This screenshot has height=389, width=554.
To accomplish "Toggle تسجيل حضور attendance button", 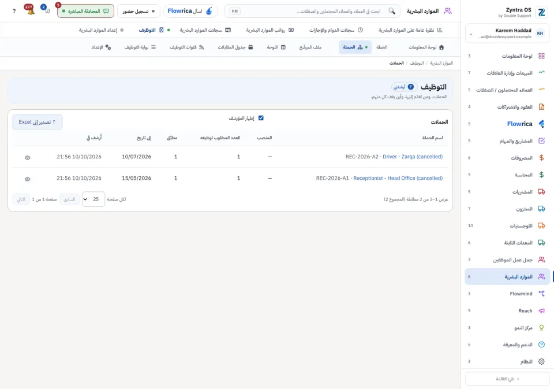I will pos(138,11).
